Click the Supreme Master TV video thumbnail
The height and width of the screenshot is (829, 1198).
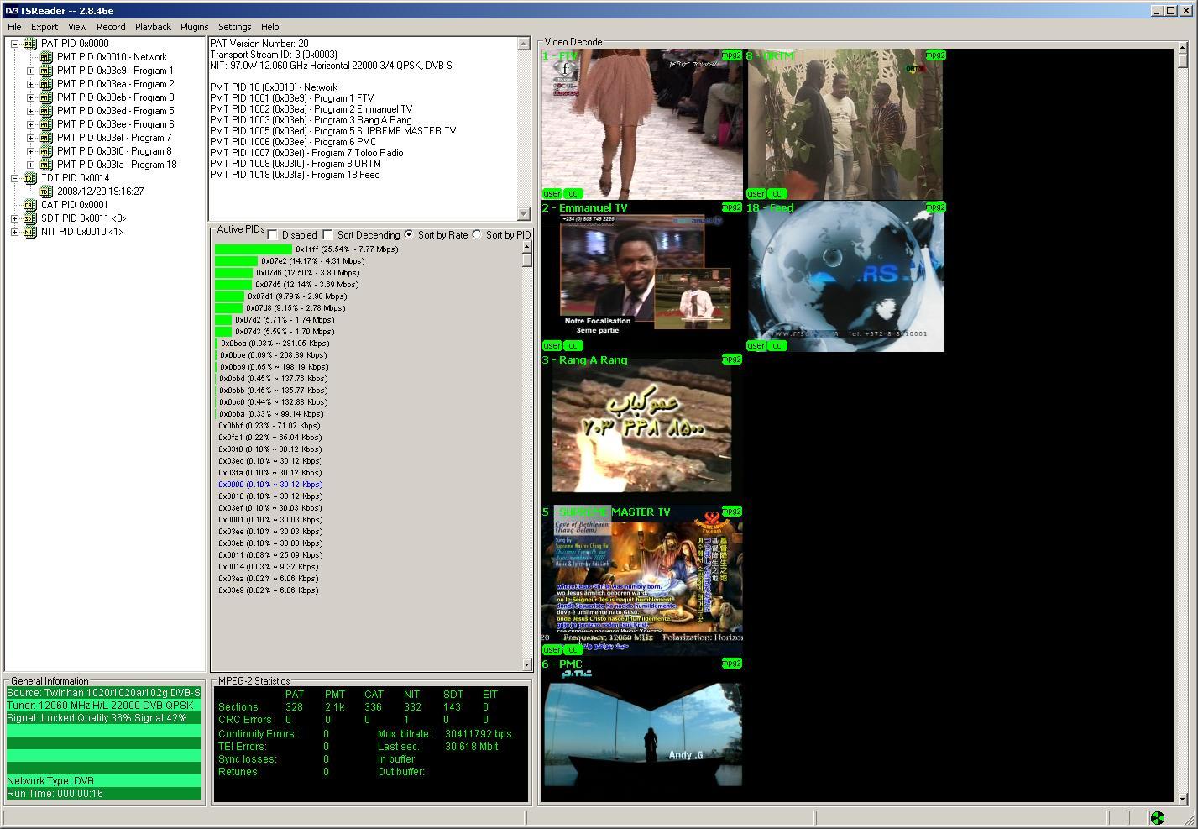(642, 581)
